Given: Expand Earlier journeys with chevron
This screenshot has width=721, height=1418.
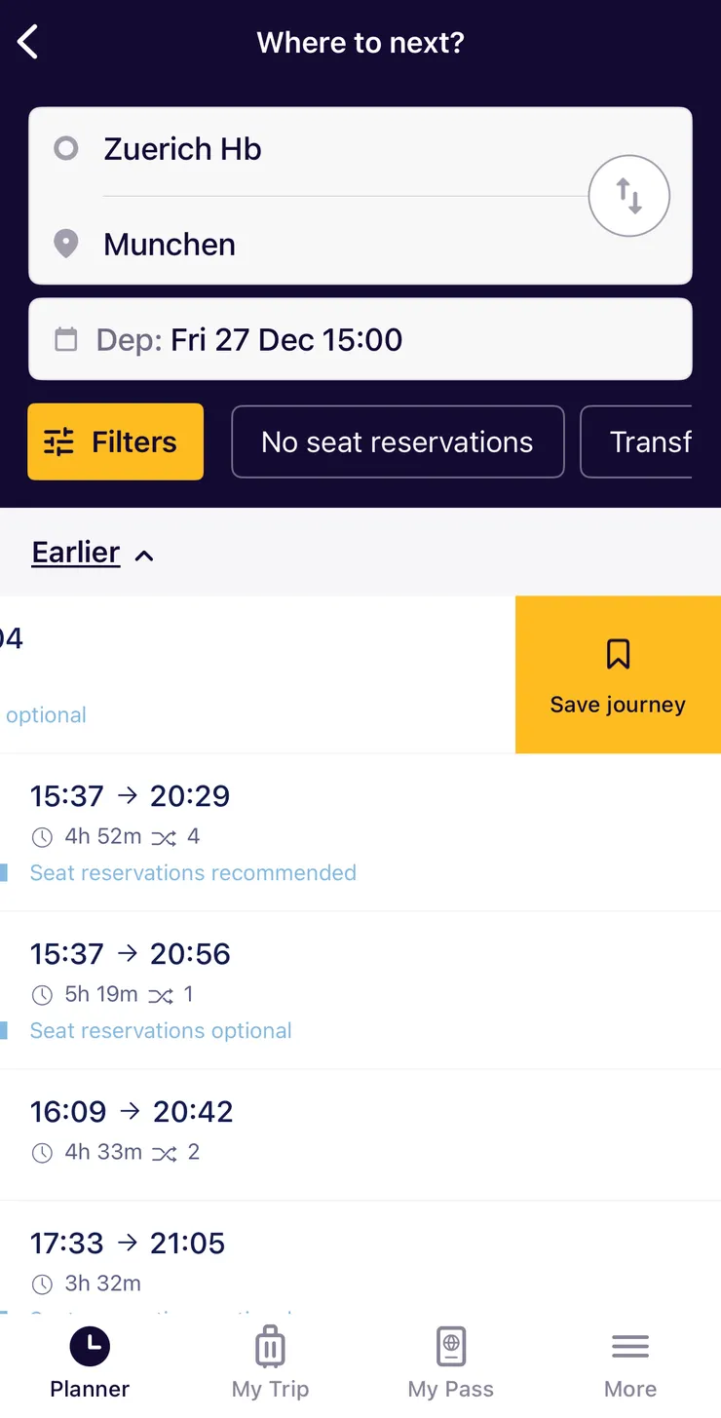Looking at the screenshot, I should (x=144, y=556).
